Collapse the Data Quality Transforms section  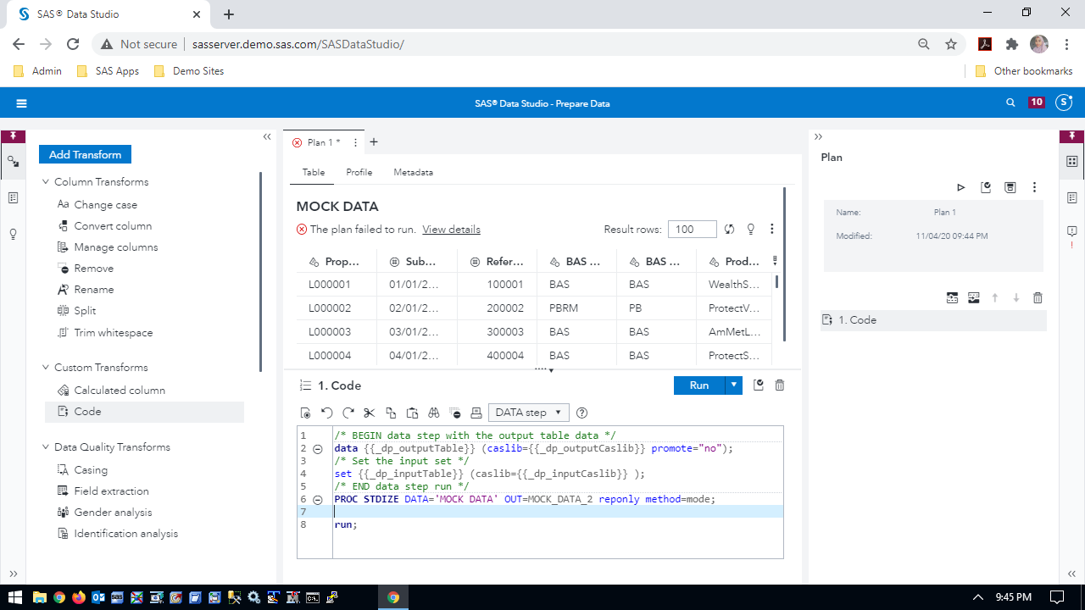[46, 447]
